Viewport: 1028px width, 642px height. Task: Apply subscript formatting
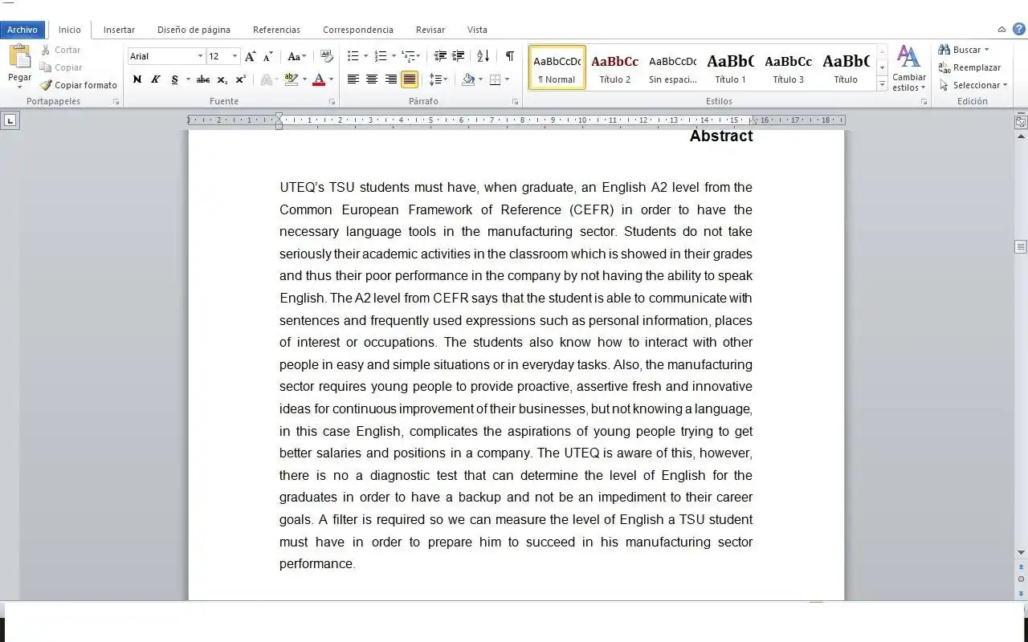coord(222,79)
